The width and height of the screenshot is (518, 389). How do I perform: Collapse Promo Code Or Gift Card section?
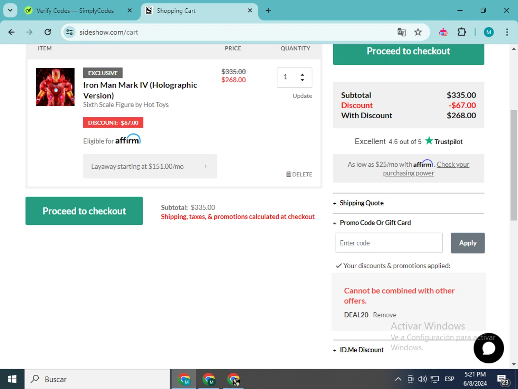point(372,223)
